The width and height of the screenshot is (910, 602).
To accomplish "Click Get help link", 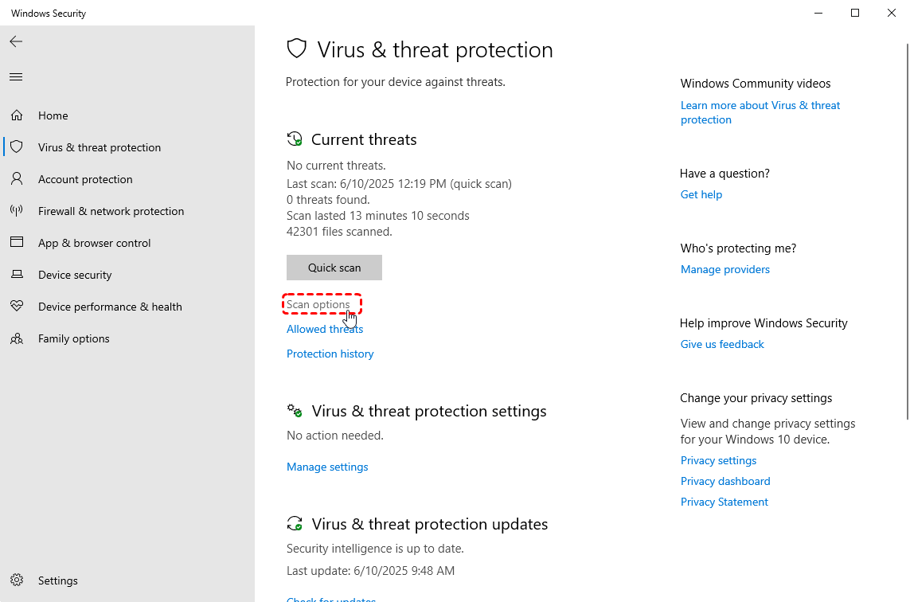I will pyautogui.click(x=701, y=194).
